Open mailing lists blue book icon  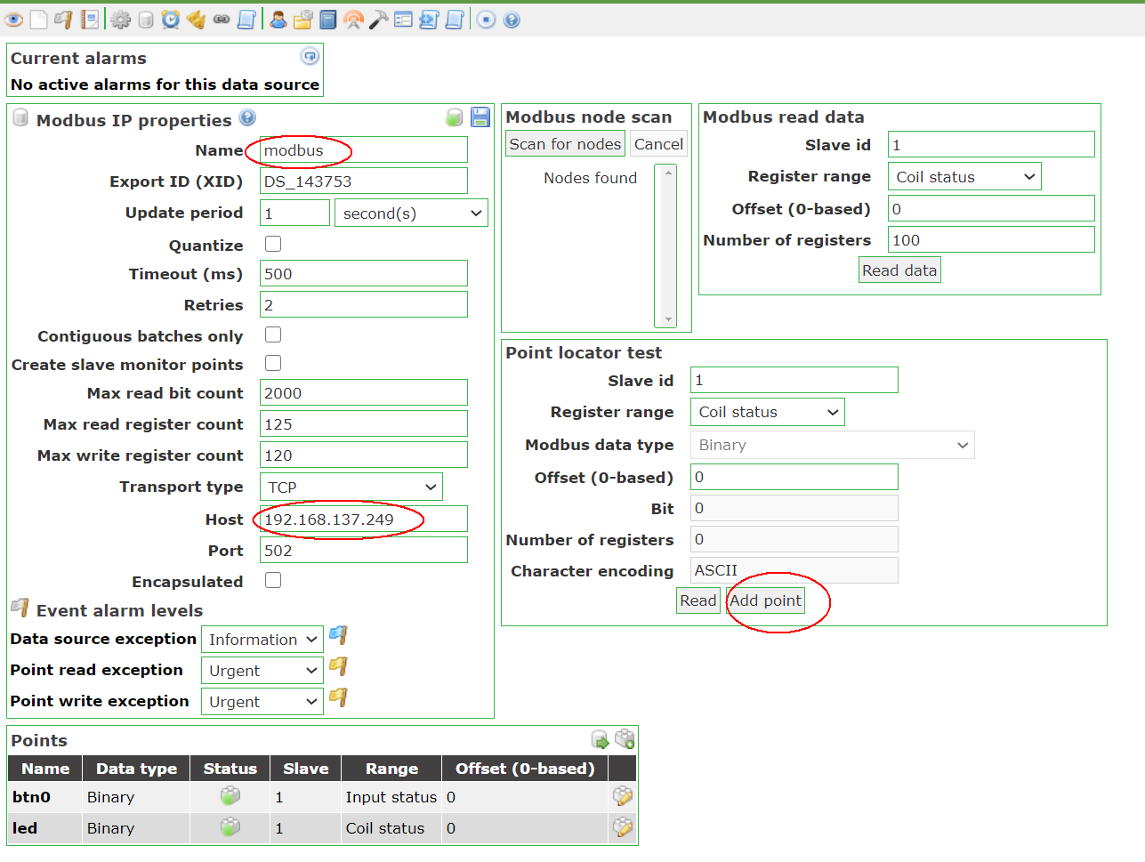328,20
